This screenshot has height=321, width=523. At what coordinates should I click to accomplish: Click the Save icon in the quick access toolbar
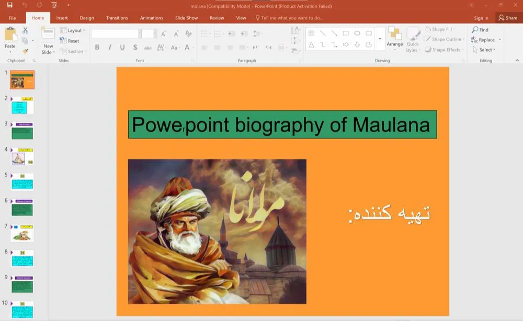point(9,5)
